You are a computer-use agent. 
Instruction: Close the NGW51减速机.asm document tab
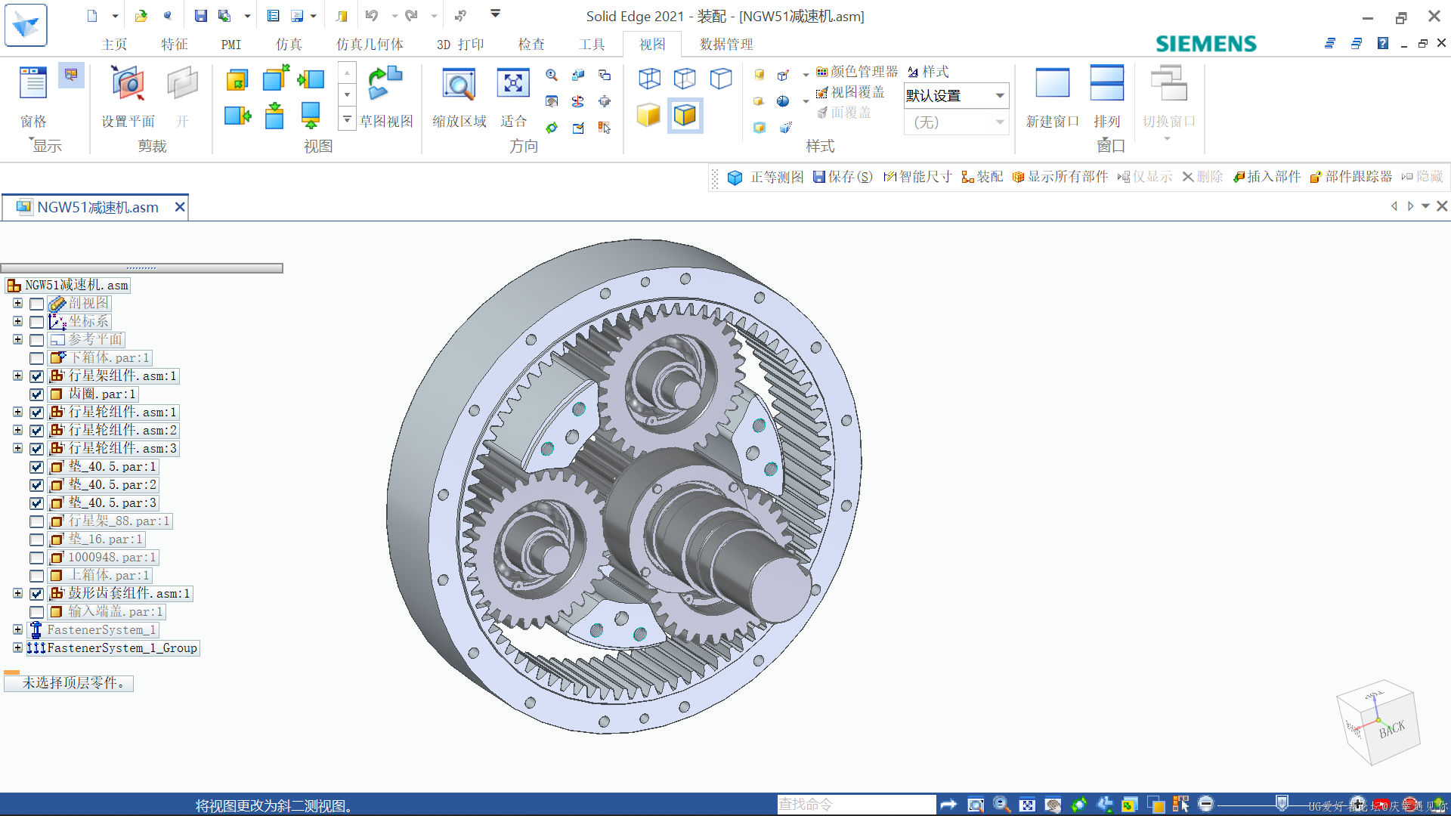180,207
